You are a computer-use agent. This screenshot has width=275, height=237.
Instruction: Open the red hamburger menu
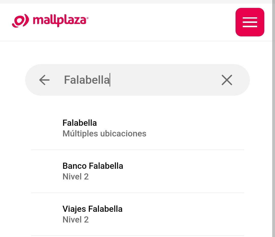[250, 22]
